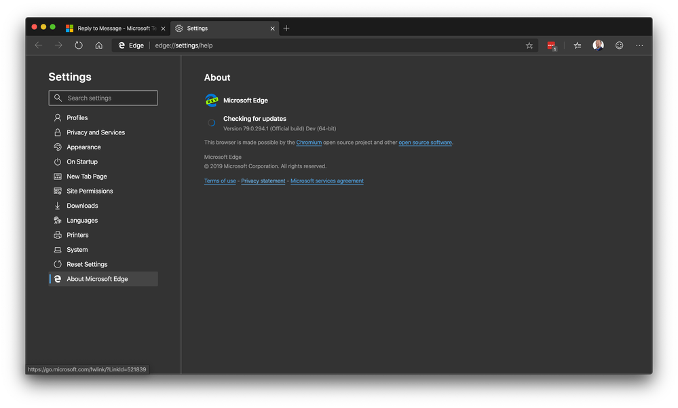Send feedback with the smiley icon
Image resolution: width=678 pixels, height=408 pixels.
click(619, 45)
